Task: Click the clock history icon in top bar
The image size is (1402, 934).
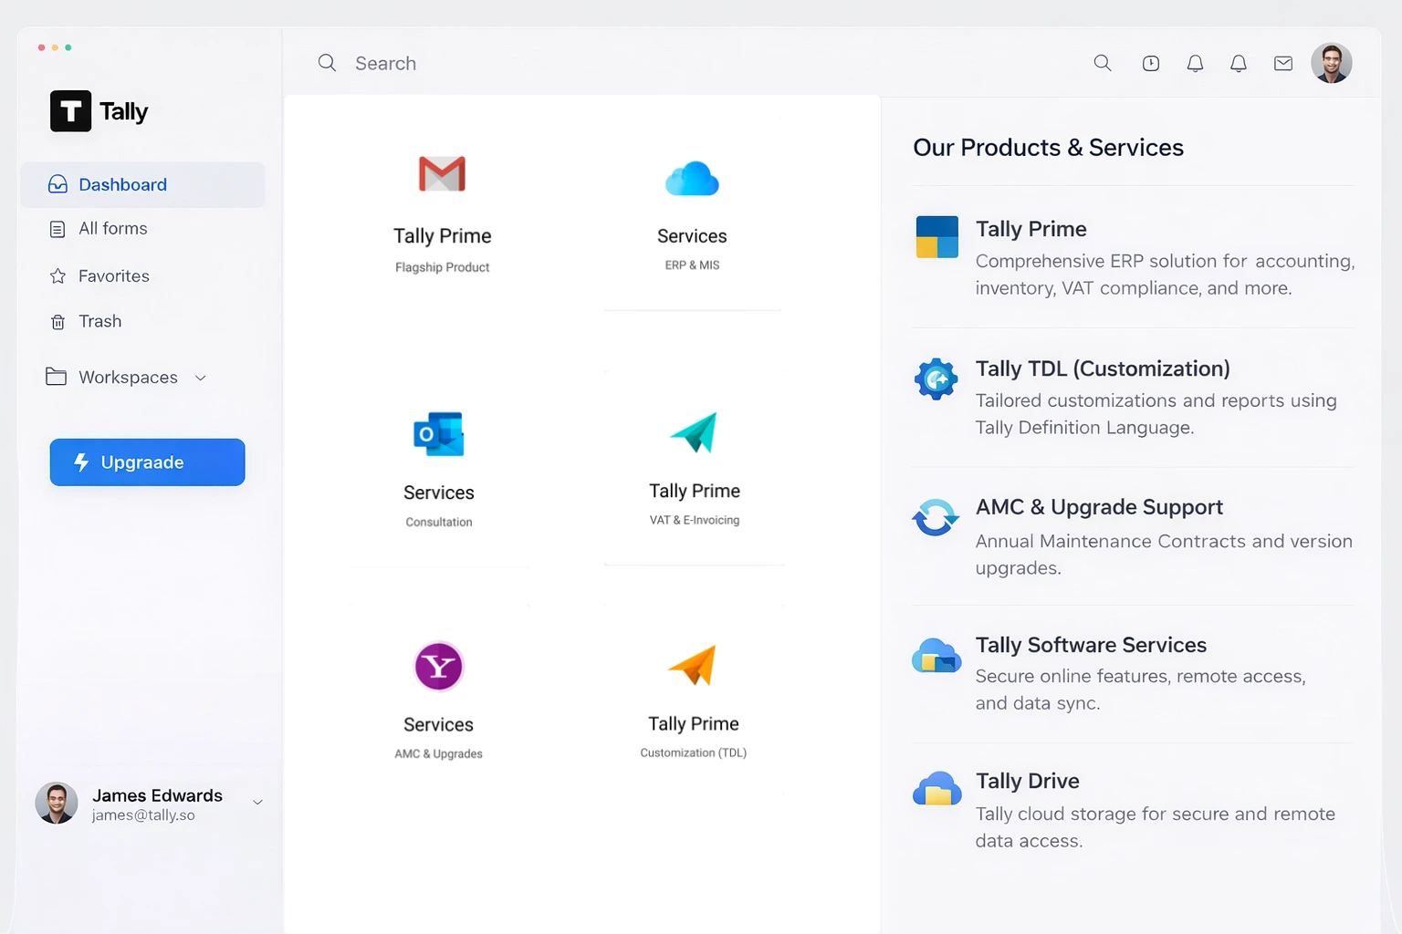Action: tap(1150, 63)
